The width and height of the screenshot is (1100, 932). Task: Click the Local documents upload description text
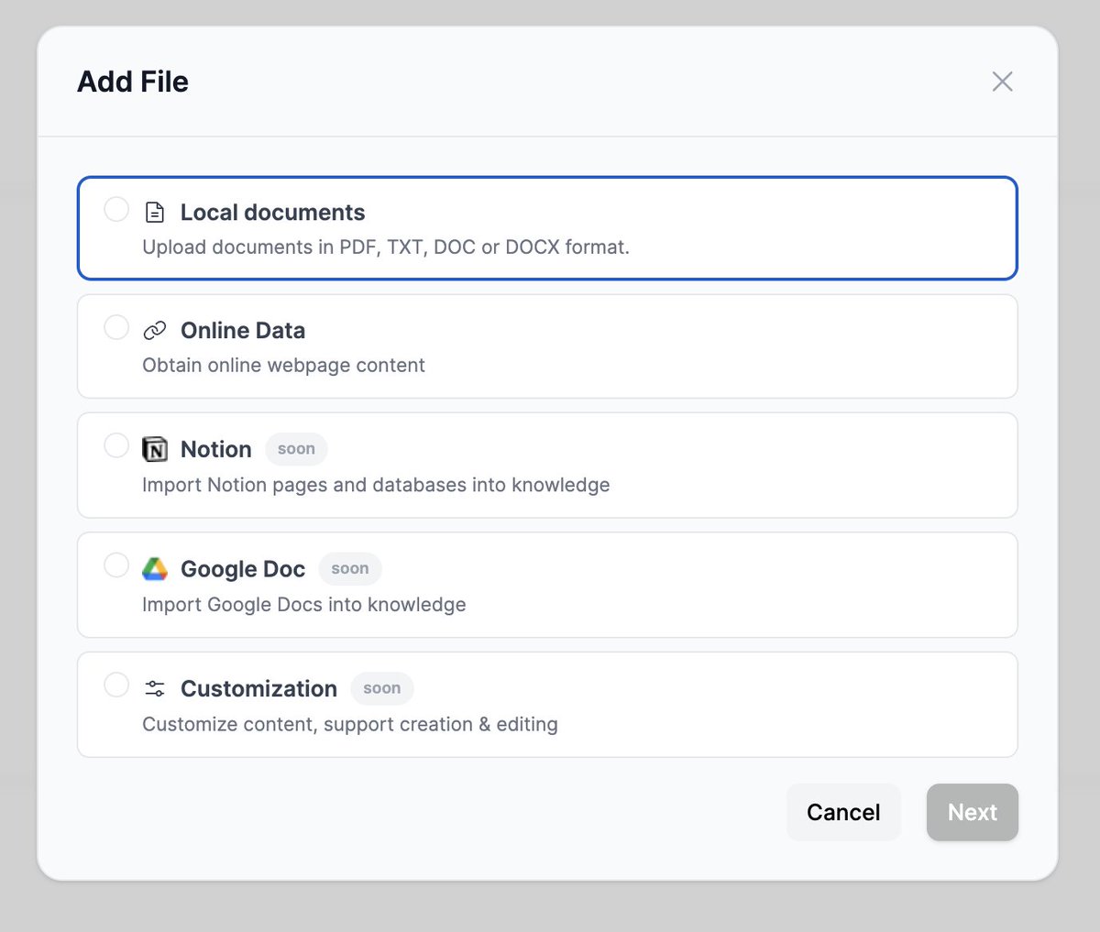(x=386, y=247)
